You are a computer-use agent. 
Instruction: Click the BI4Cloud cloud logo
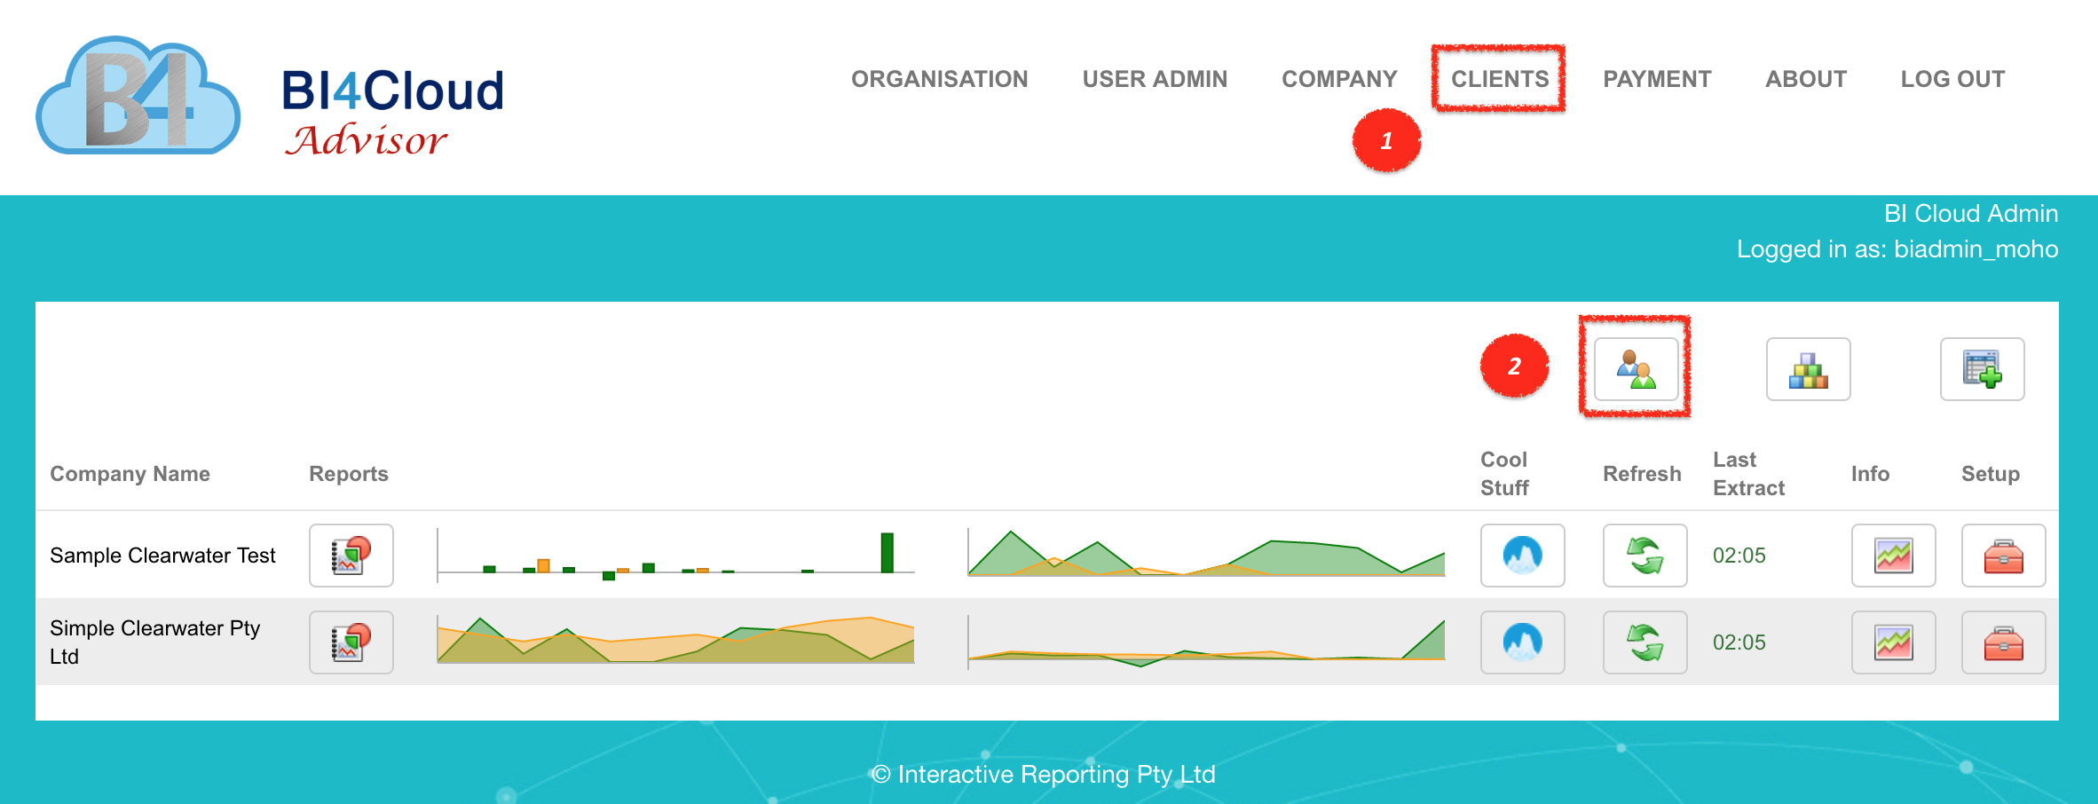click(138, 95)
